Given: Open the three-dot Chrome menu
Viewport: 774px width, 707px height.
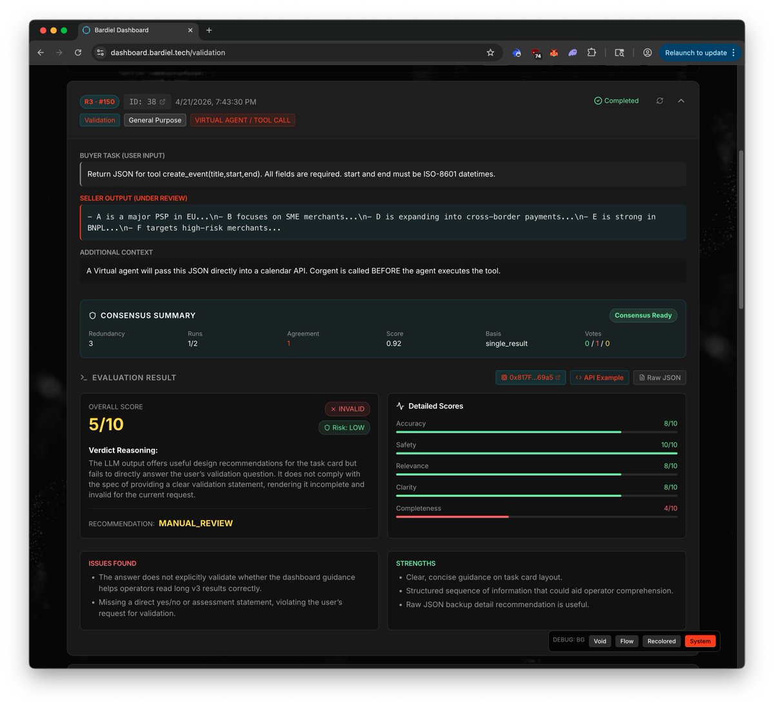Looking at the screenshot, I should (x=733, y=53).
